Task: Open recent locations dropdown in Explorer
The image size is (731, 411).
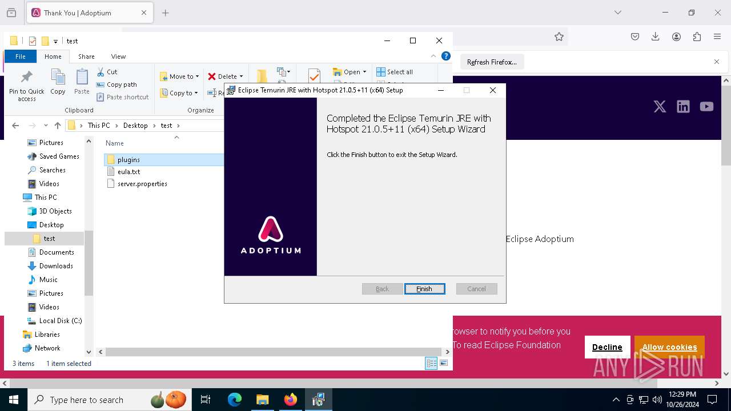Action: 46,126
